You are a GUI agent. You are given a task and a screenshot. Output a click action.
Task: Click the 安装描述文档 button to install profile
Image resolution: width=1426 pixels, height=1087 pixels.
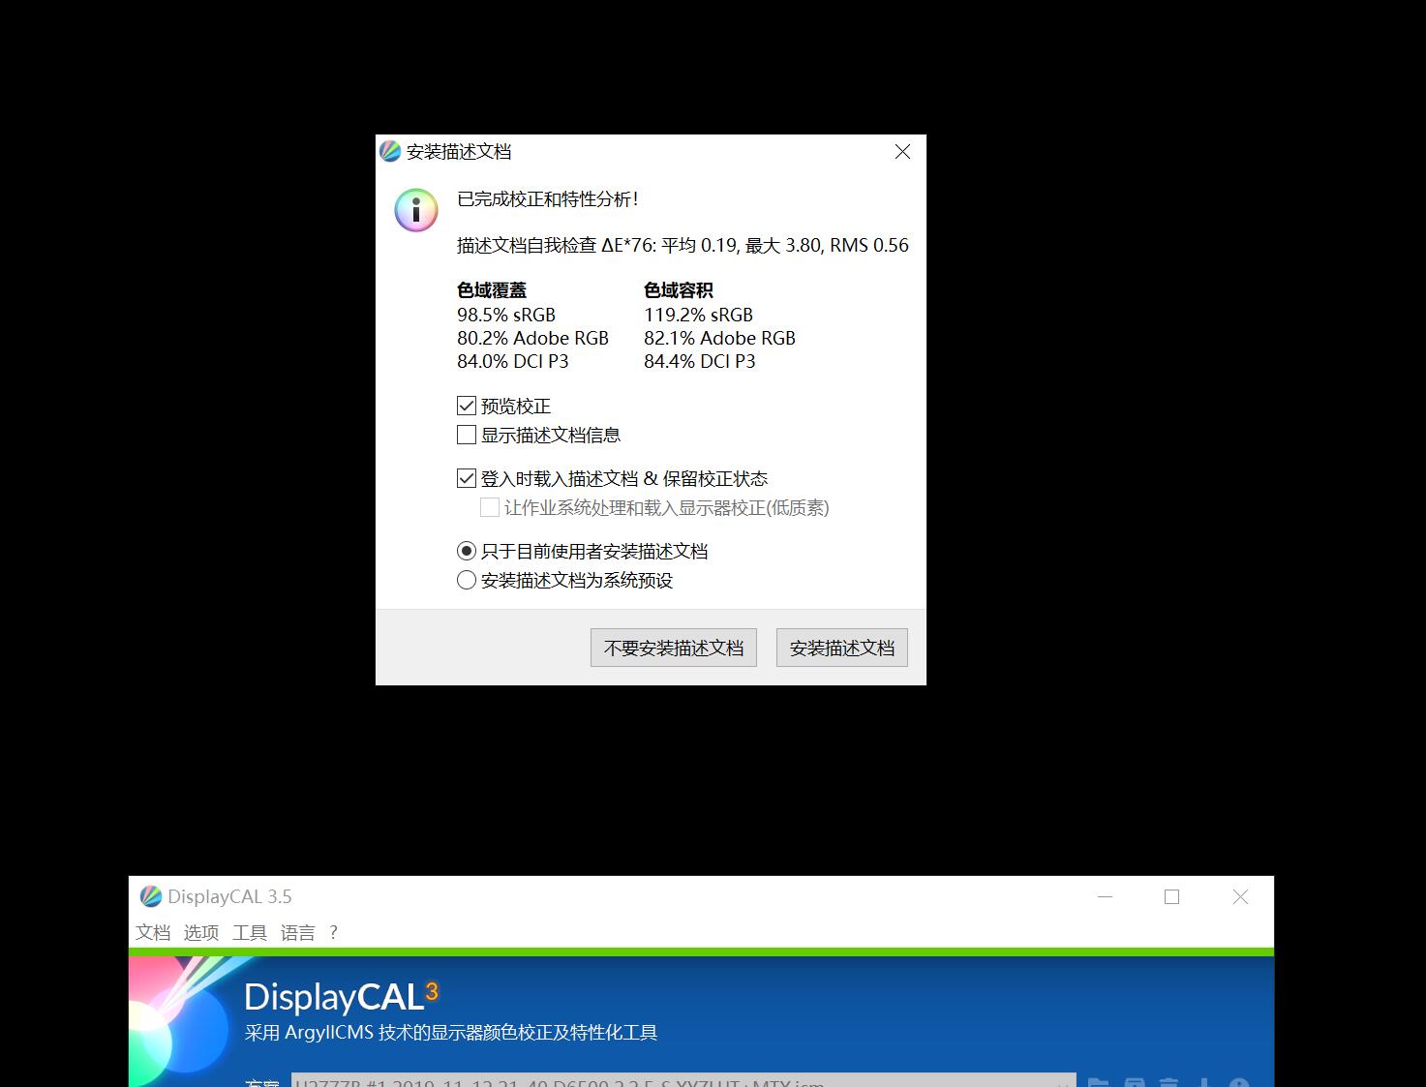pos(842,648)
